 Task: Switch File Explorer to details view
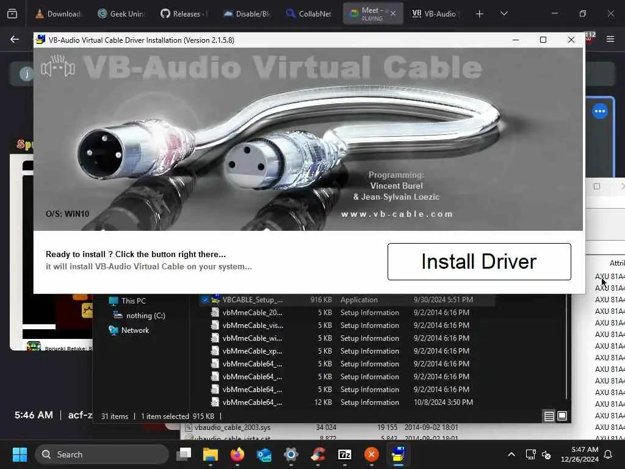[x=549, y=416]
